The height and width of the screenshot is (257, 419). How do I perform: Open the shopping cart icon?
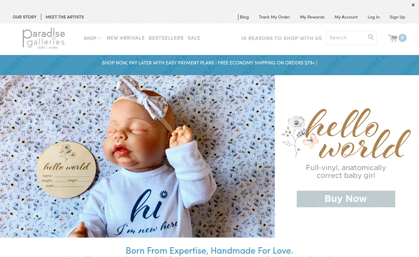pyautogui.click(x=393, y=38)
